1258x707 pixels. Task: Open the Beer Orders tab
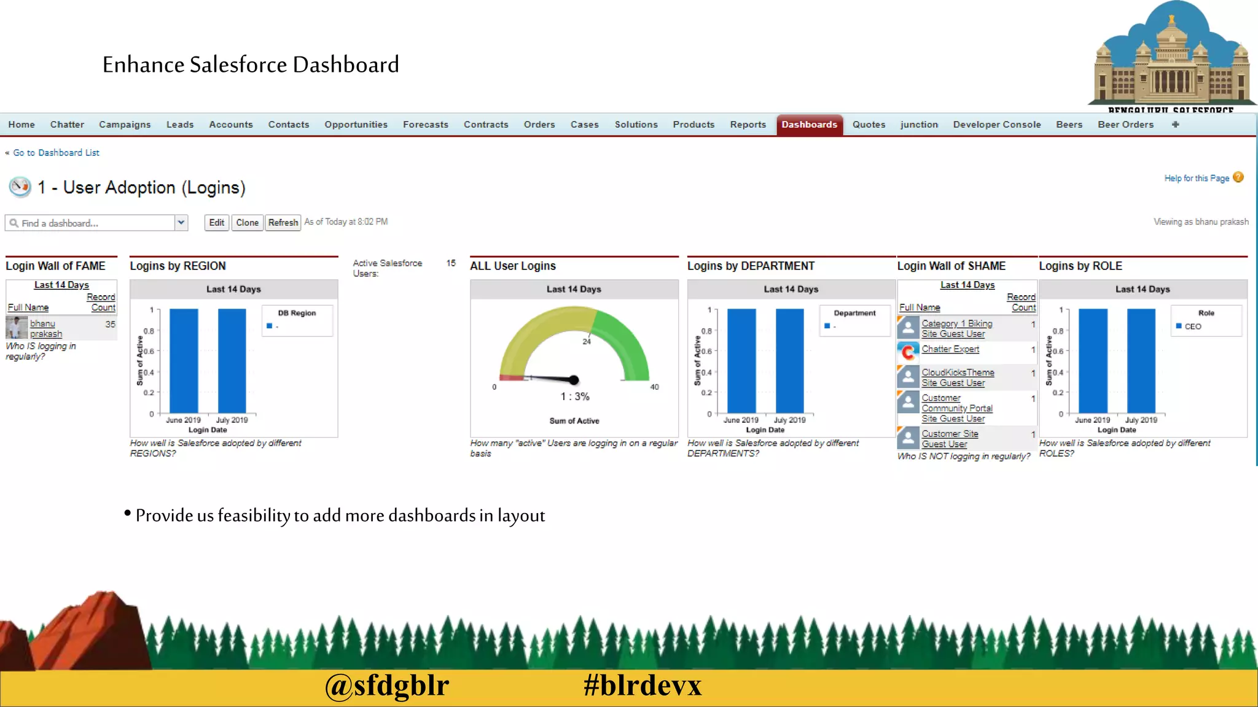tap(1125, 125)
